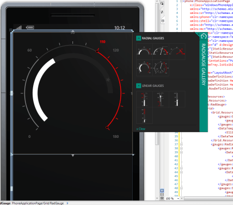Click the left rail row divider arrow
The width and height of the screenshot is (233, 205).
click(11, 154)
